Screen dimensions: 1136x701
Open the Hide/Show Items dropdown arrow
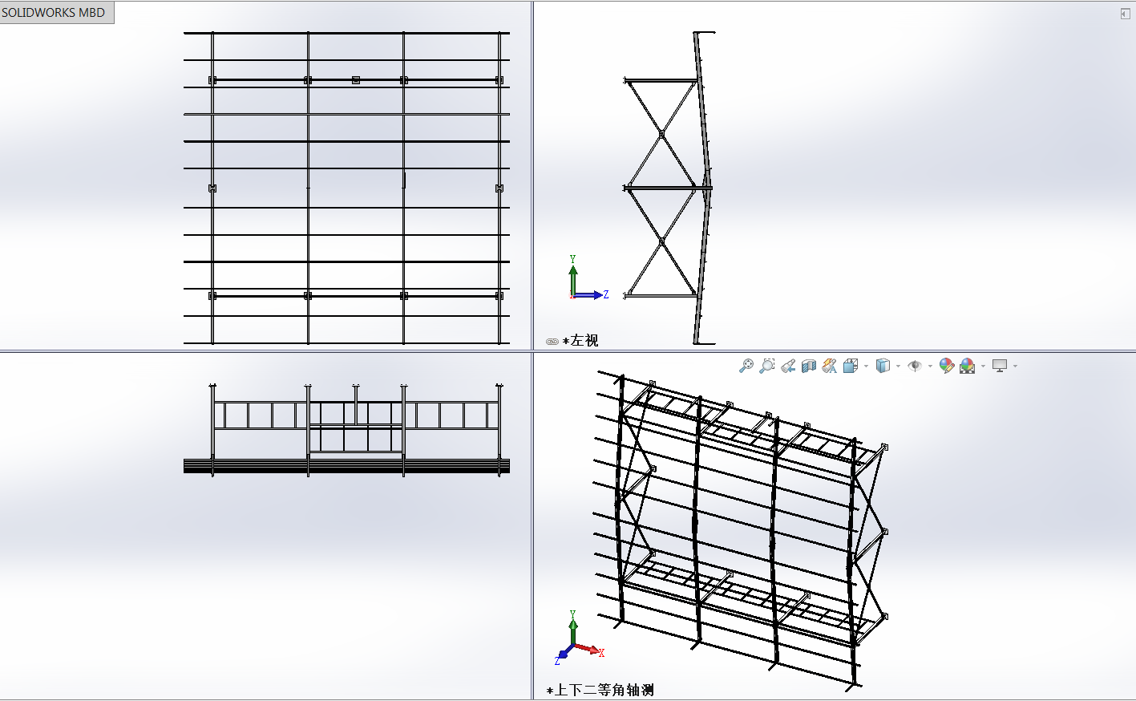click(x=930, y=367)
